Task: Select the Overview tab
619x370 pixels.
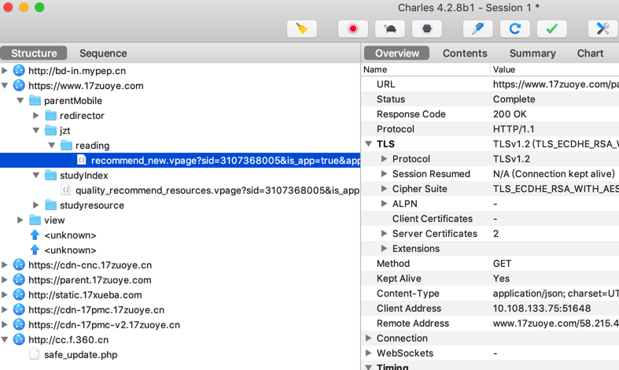Action: (396, 53)
